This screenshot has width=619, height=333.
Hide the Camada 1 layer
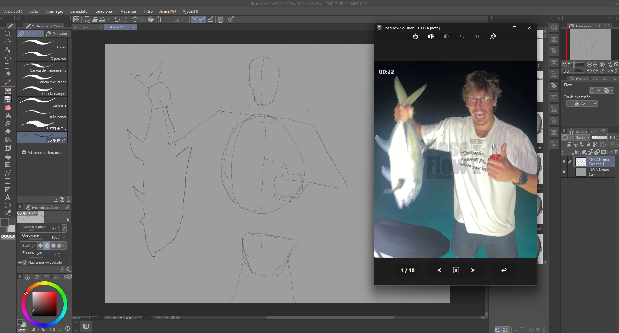564,162
